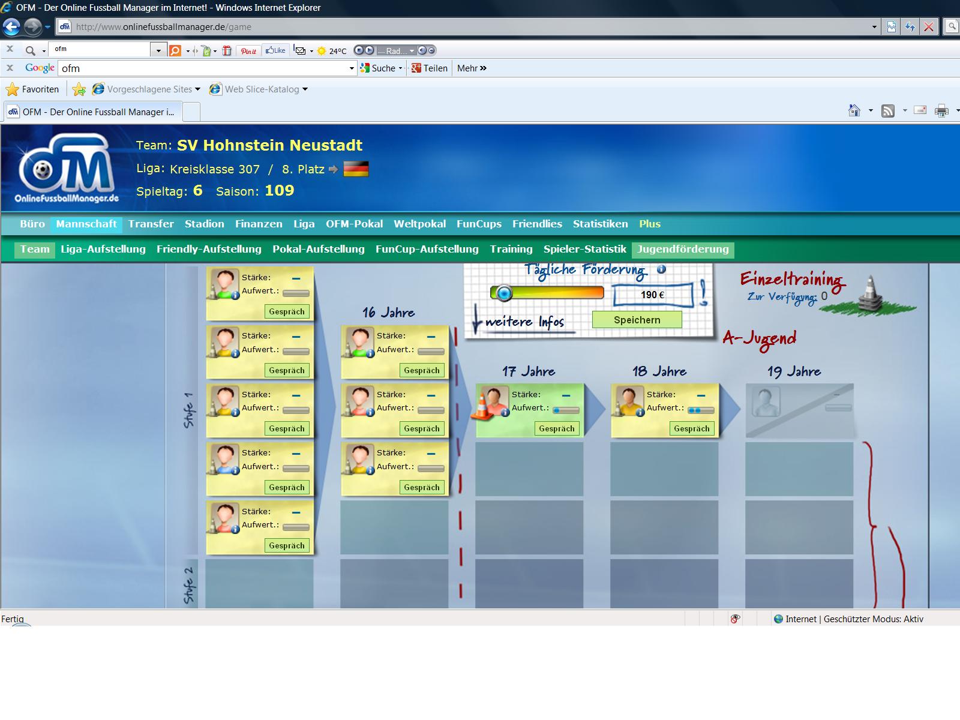Click the Pin it toolbar button
The image size is (960, 720).
coord(248,50)
